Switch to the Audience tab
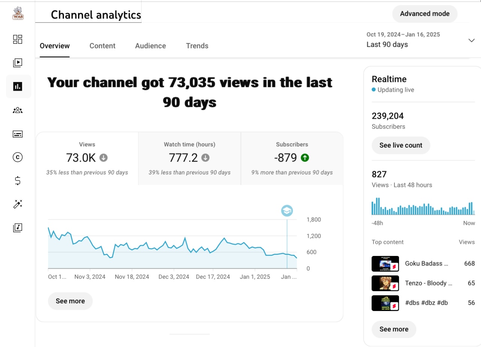481x347 pixels. 150,46
